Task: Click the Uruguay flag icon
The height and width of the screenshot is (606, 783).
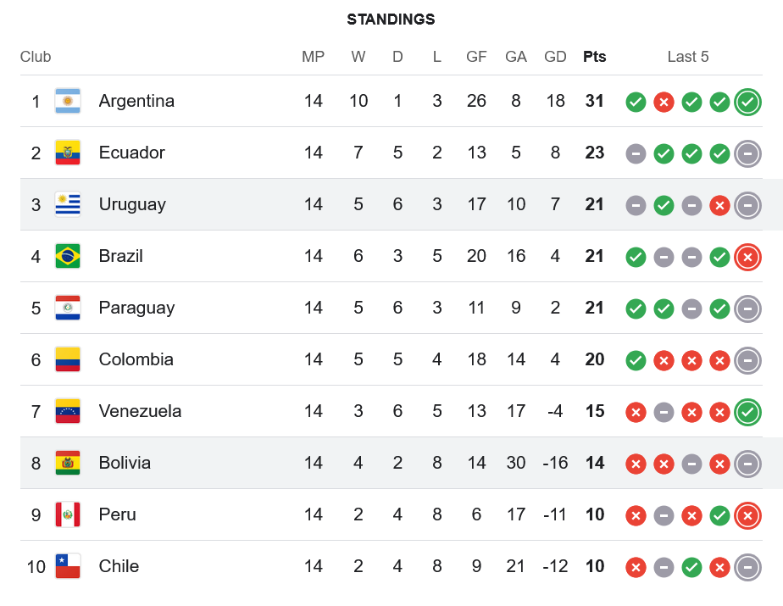Action: point(68,205)
